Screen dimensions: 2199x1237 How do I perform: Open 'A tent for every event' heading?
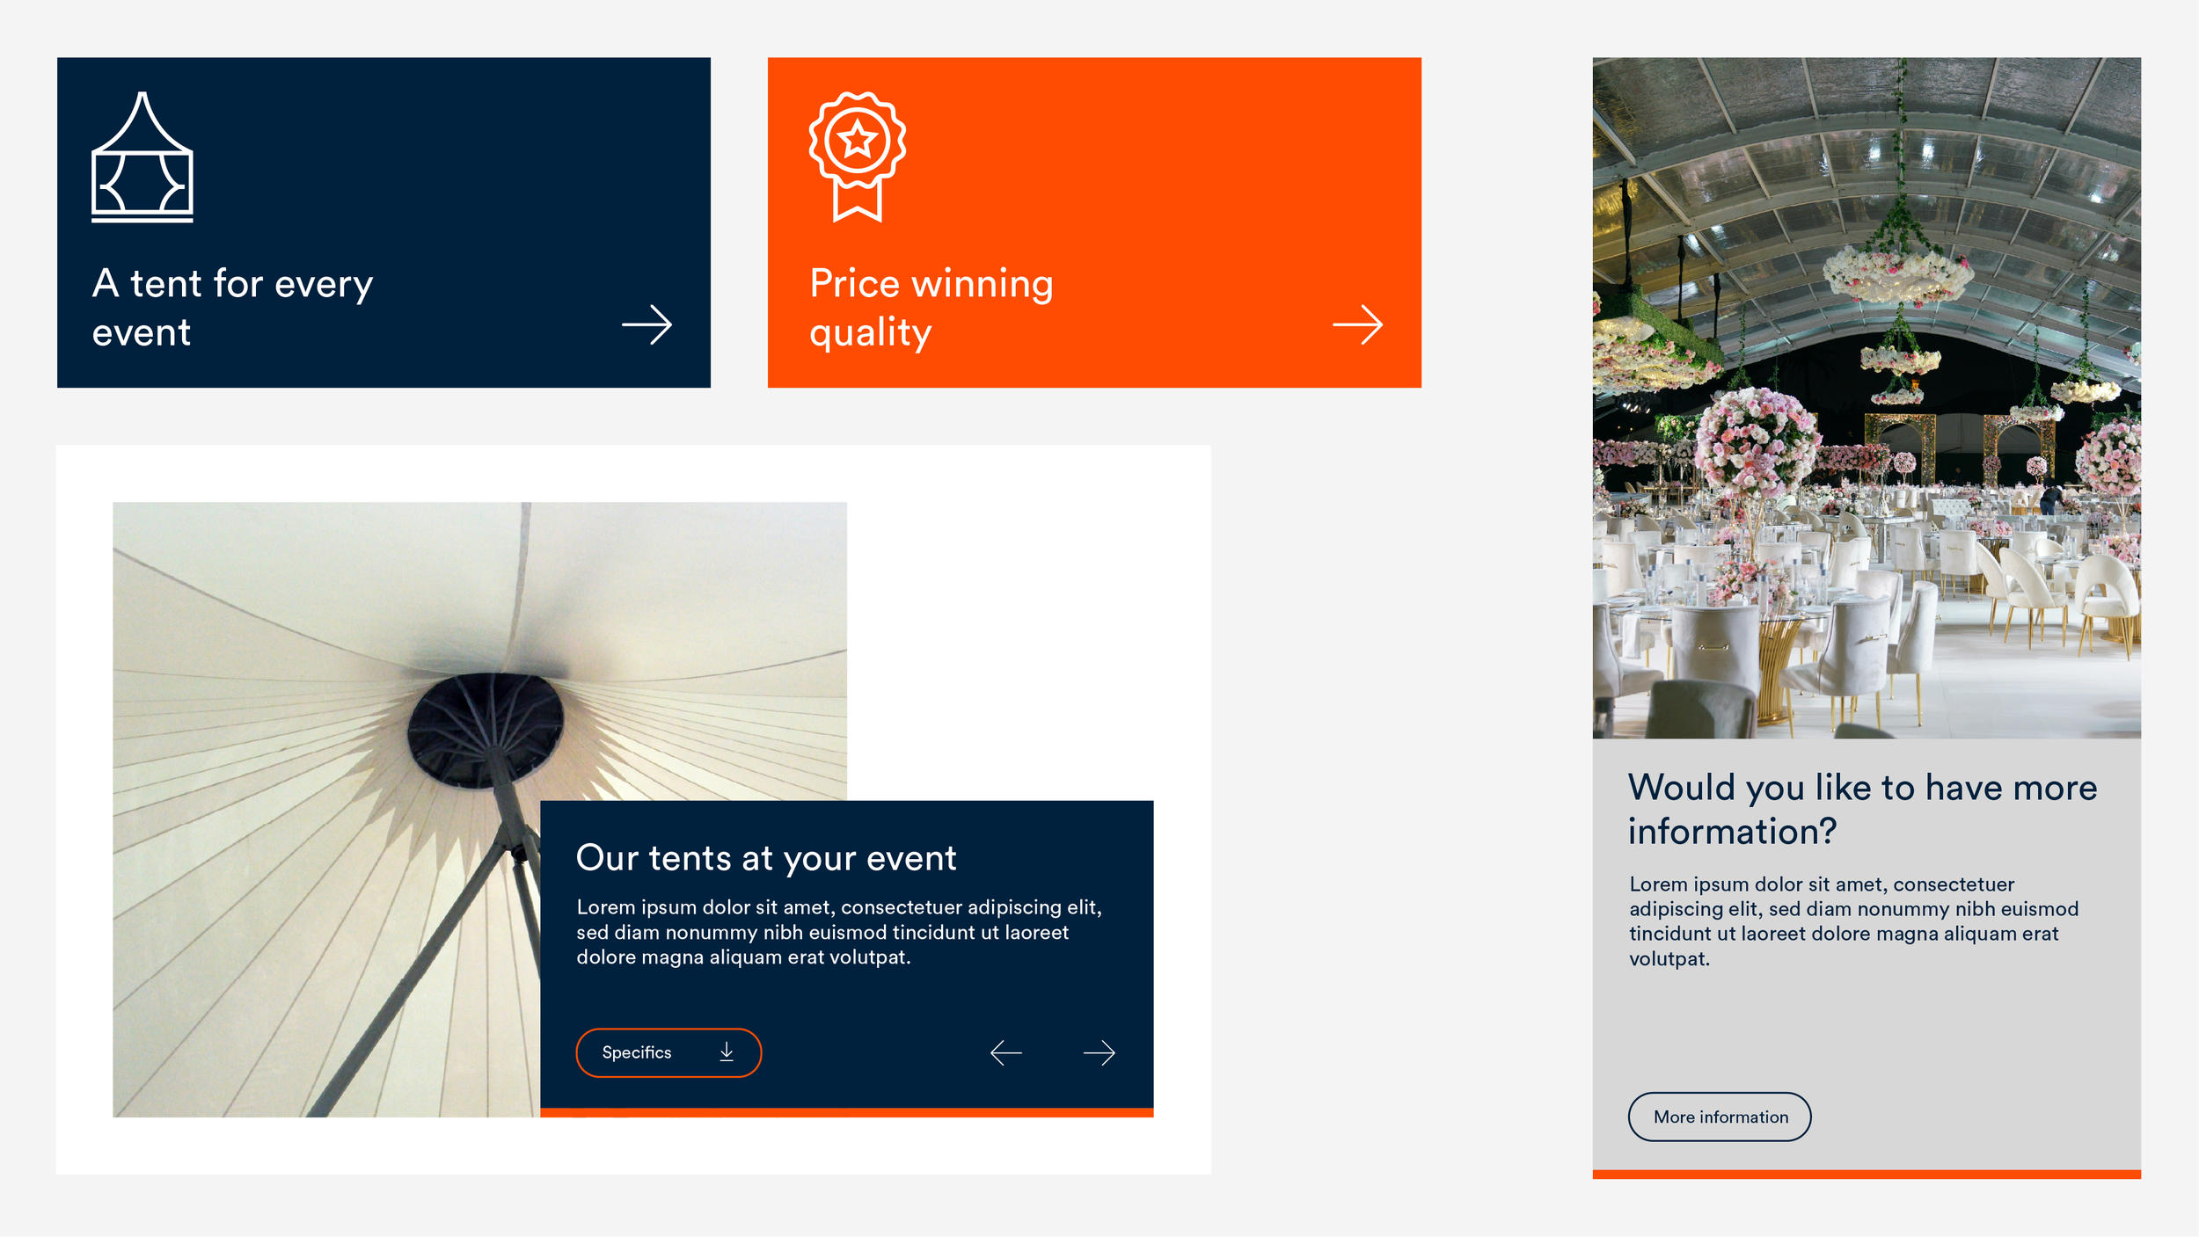(x=233, y=308)
